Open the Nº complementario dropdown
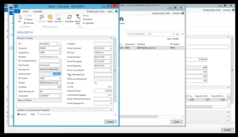Screen dimensions: 238x137 point(60,61)
